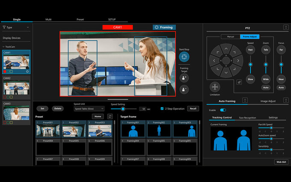
Task: Select Framing001 target frame
Action: pos(133,129)
